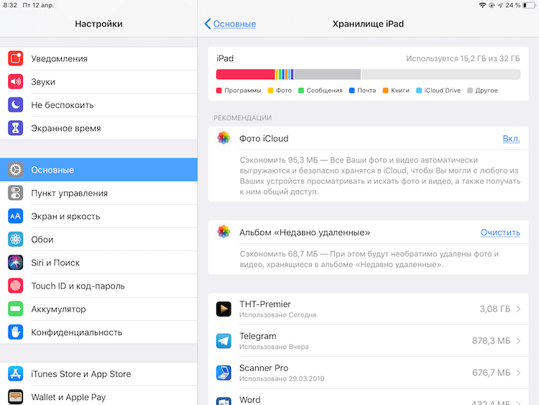Select Wallet и Apple Pay row

(x=98, y=397)
